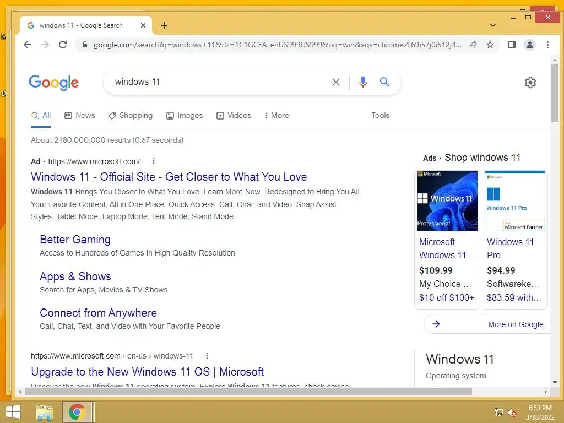Screen dimensions: 564x423
Task: Go back to the previous page
Action: click(x=28, y=45)
